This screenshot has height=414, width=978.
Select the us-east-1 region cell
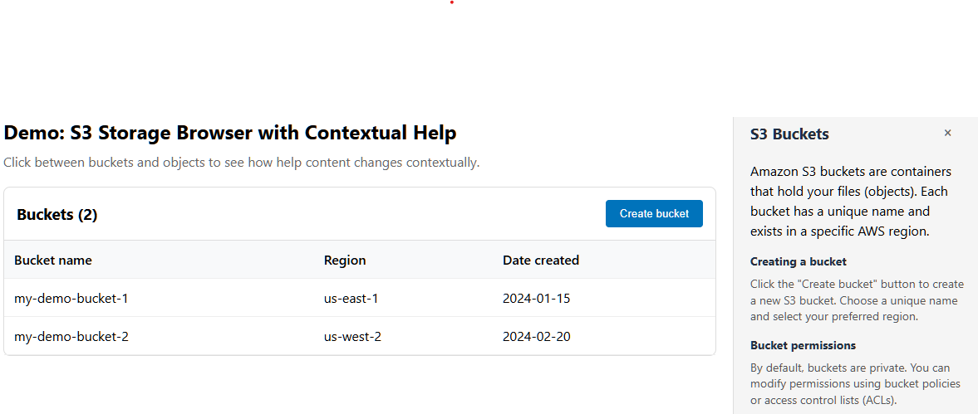click(x=351, y=299)
